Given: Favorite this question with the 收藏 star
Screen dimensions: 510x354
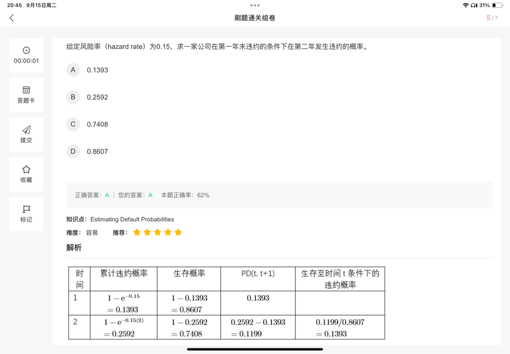Looking at the screenshot, I should click(26, 174).
